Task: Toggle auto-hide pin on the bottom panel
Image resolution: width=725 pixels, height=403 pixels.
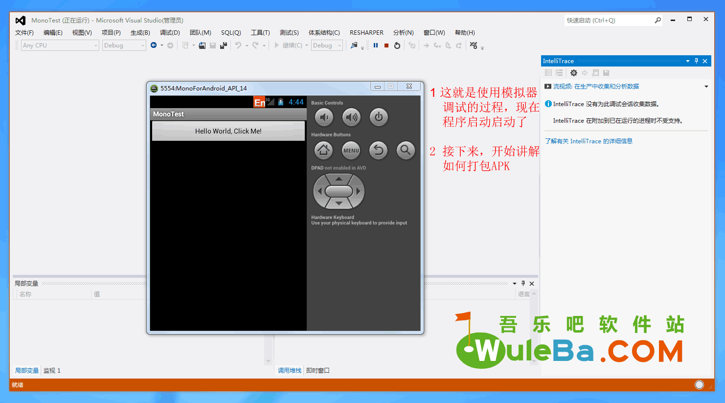Action: pyautogui.click(x=523, y=284)
